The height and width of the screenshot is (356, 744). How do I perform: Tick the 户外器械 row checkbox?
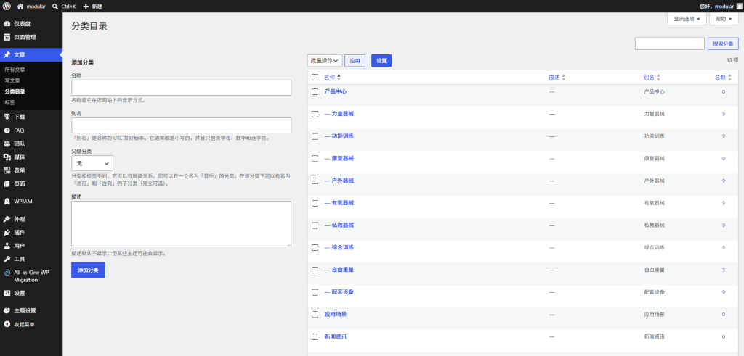(x=315, y=181)
